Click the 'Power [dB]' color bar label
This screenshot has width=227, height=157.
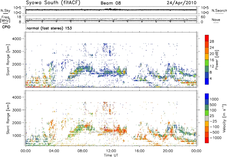coord(217,60)
